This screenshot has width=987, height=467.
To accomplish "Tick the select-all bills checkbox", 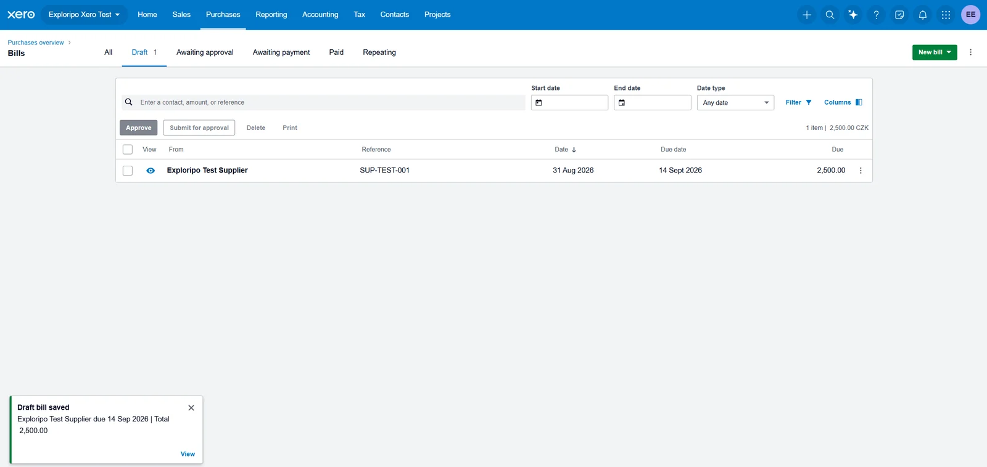I will 128,150.
